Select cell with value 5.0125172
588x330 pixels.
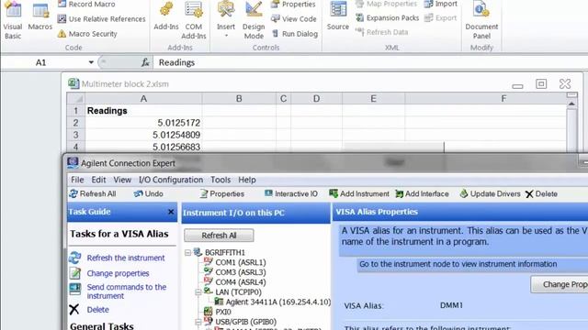tap(143, 123)
